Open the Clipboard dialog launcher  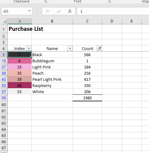(46, 2)
